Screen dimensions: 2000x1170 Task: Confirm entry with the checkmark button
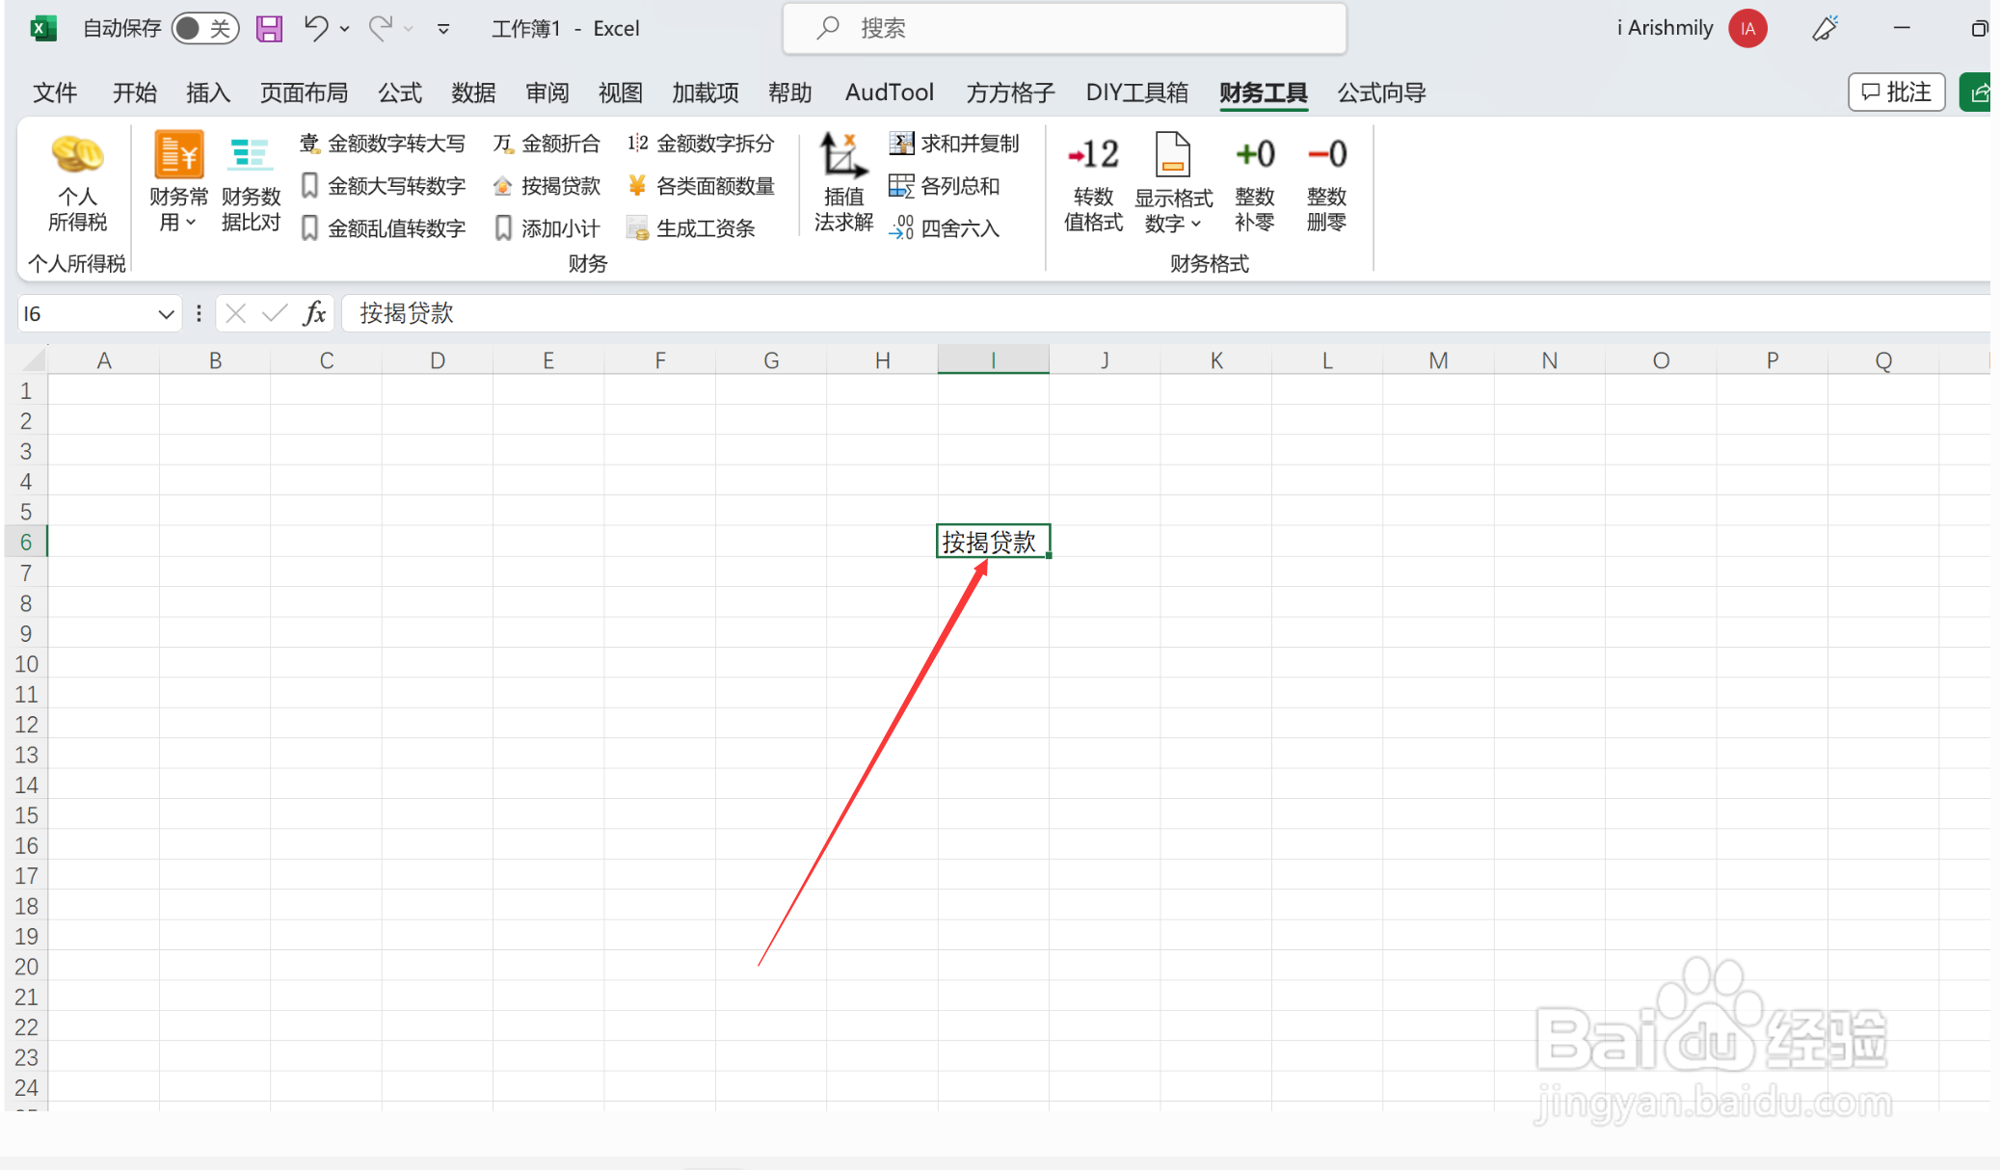pos(275,313)
